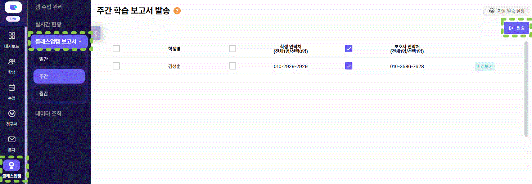Click the 미리보기 preview link for 김성훈

[484, 66]
